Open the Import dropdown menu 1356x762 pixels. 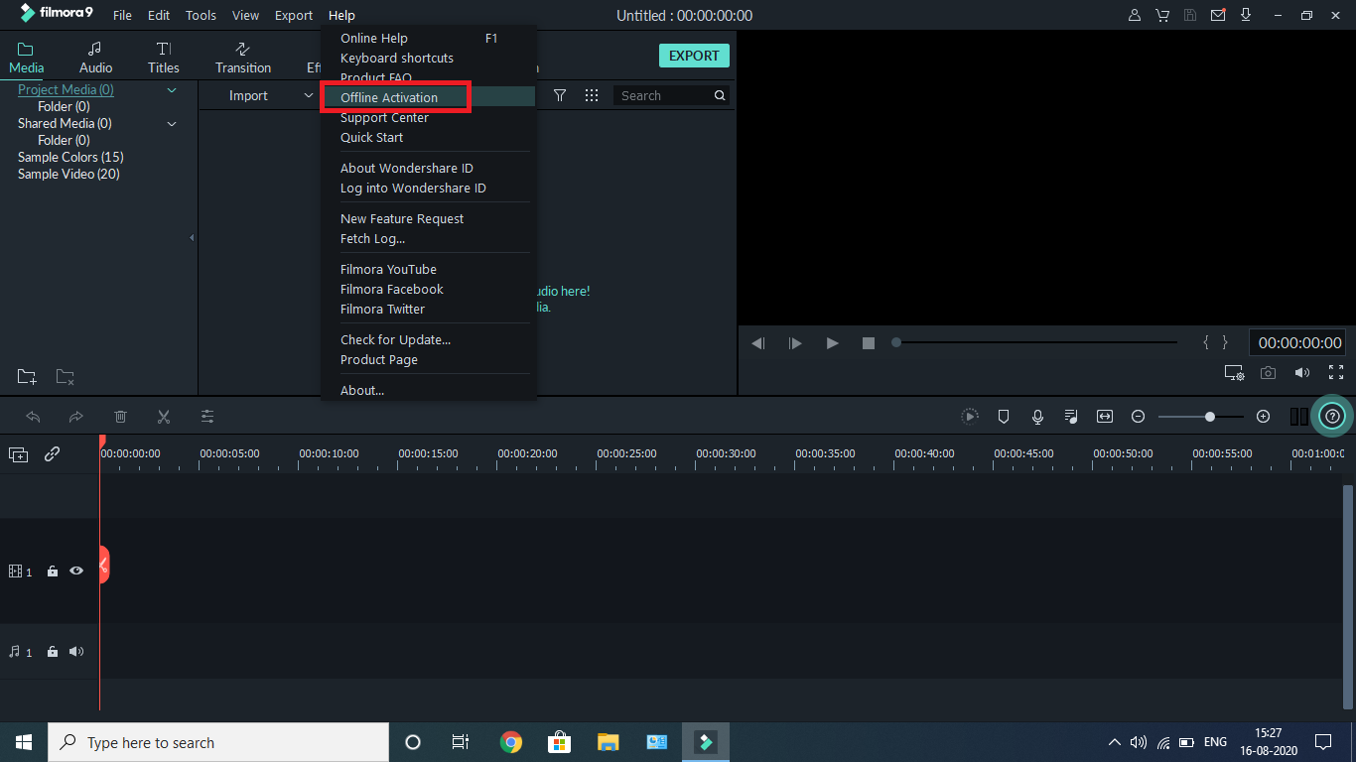[259, 95]
